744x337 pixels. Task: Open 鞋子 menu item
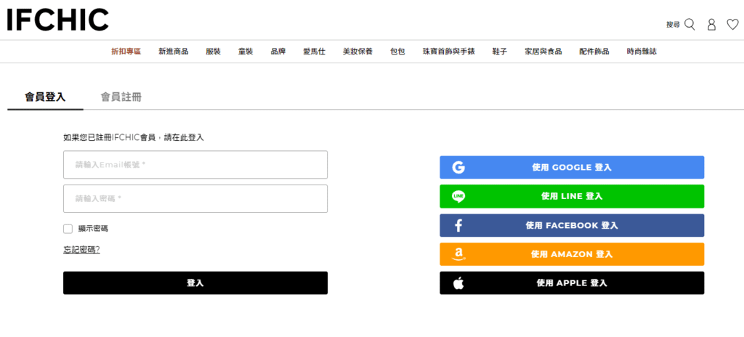point(500,52)
